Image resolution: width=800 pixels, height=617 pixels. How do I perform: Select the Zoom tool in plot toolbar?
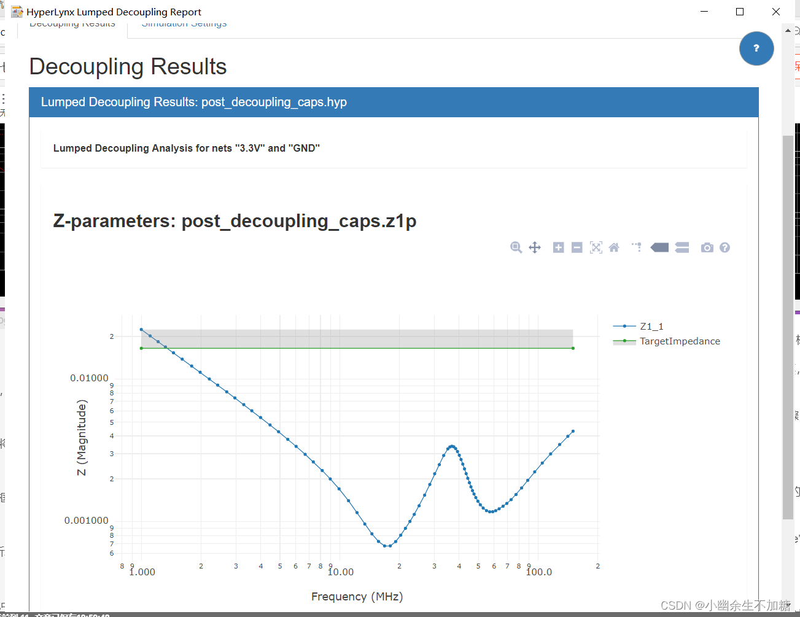click(516, 247)
